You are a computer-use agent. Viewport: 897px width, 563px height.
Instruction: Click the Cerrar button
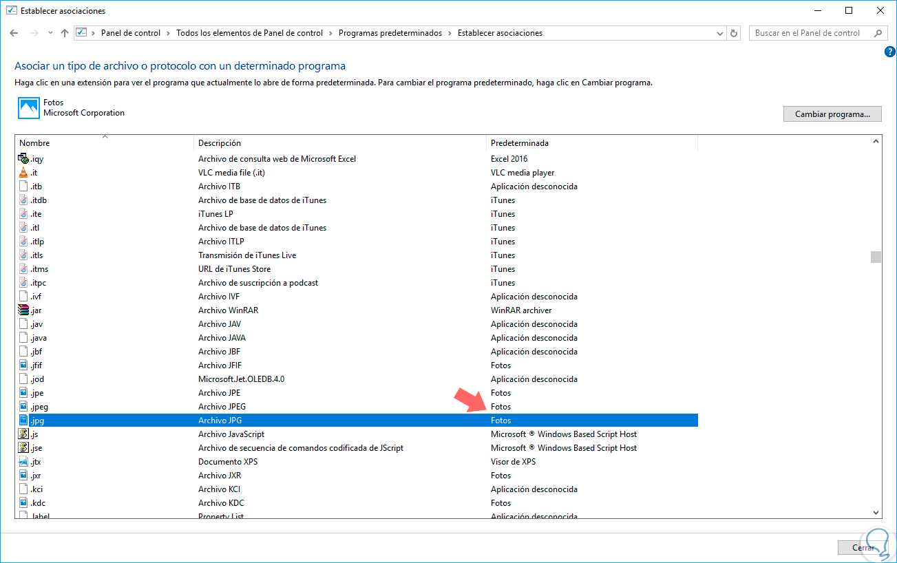(863, 548)
